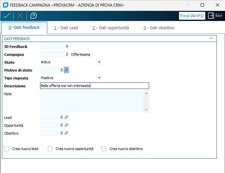
Task: Expand the Tipo risposta dropdown arrow
Action: [x=99, y=78]
